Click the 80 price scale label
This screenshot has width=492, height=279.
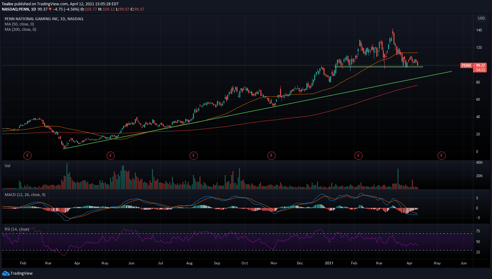tap(478, 82)
